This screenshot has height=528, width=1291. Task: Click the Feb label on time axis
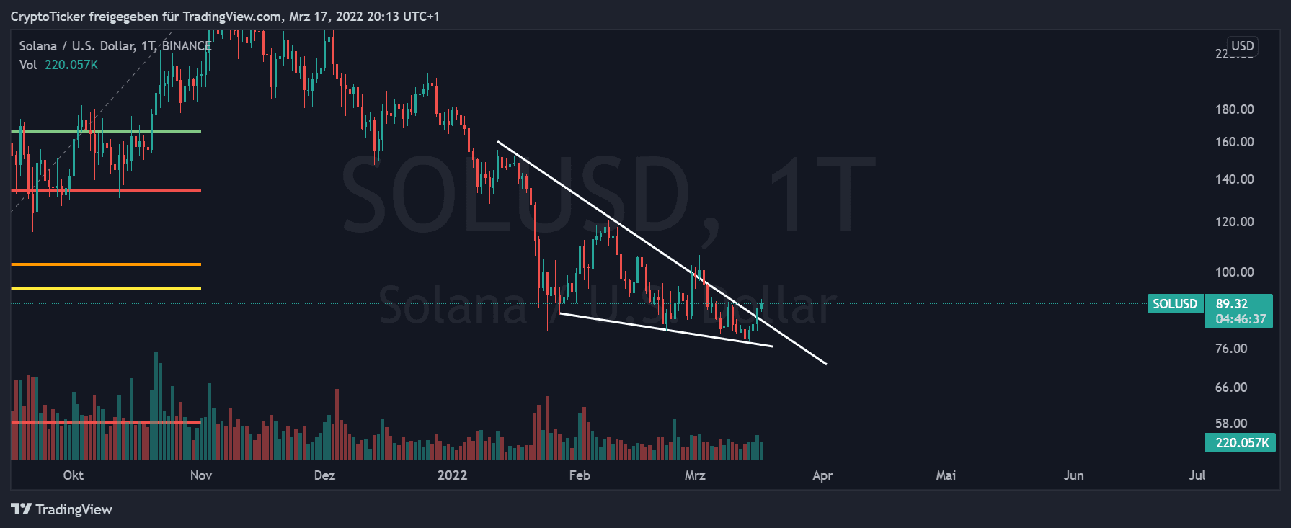(580, 475)
